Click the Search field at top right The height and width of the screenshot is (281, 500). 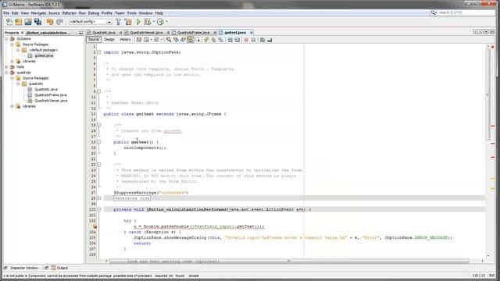click(463, 12)
